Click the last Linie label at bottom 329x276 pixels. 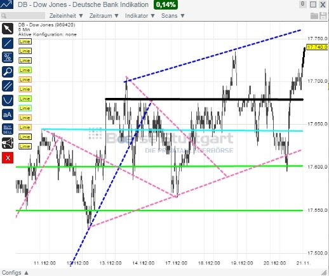pyautogui.click(x=25, y=146)
